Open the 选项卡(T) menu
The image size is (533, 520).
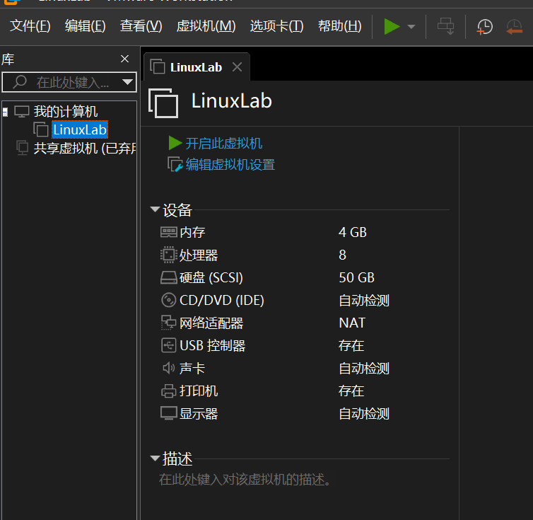[276, 26]
